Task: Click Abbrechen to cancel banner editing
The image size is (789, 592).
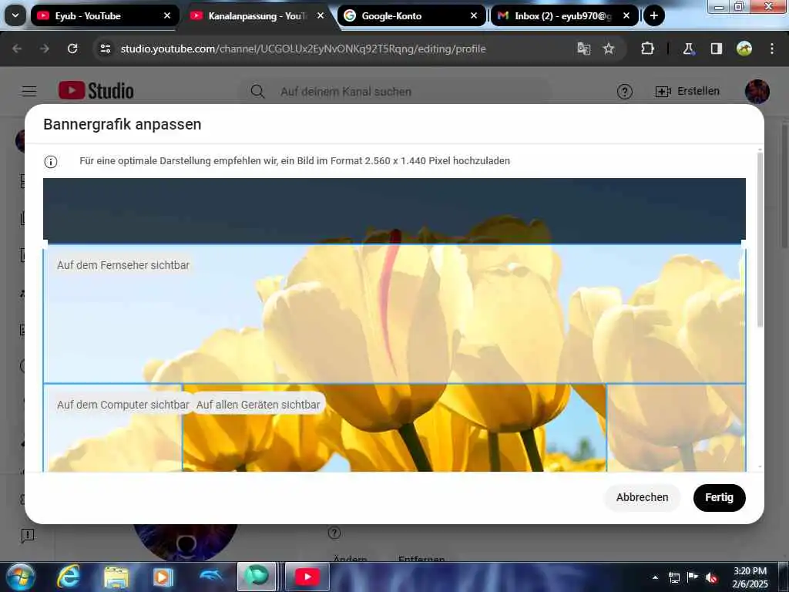Action: (642, 497)
